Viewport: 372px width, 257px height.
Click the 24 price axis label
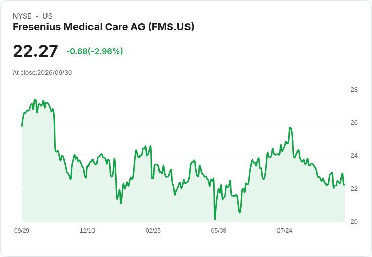click(x=354, y=156)
